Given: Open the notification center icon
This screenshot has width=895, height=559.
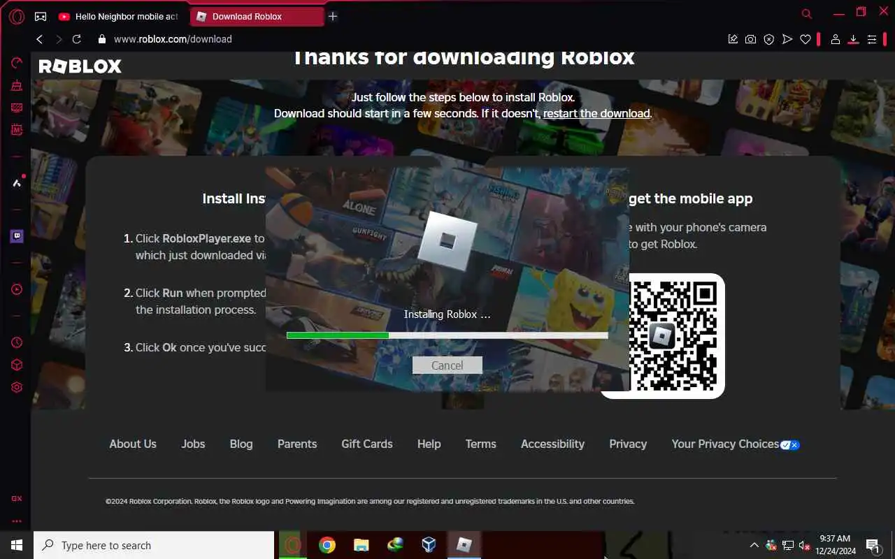Looking at the screenshot, I should pos(873,545).
